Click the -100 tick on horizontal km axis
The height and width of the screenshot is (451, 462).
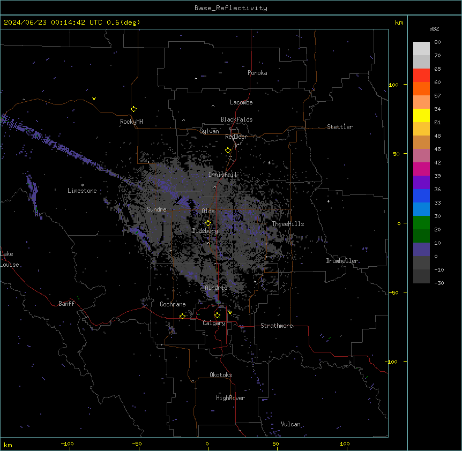pos(67,444)
